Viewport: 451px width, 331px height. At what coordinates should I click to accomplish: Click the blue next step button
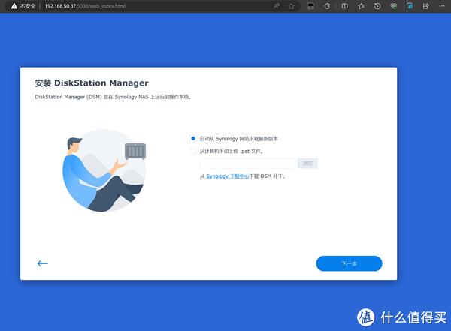(x=350, y=263)
